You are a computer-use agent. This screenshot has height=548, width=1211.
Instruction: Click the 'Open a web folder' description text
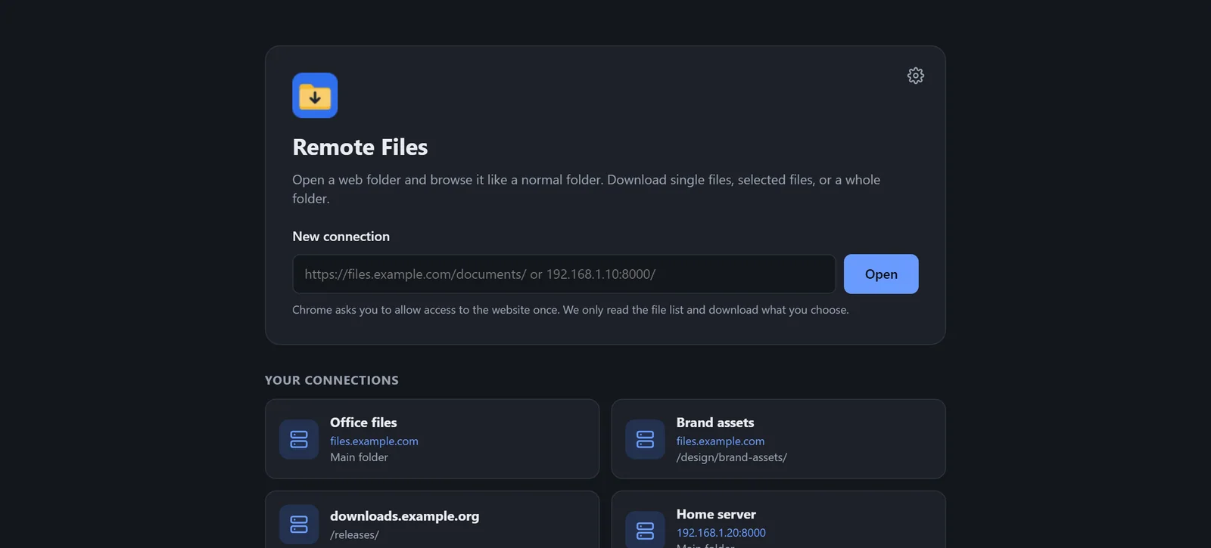coord(587,189)
